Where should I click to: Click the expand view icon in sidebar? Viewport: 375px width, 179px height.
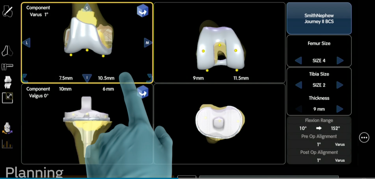tap(7, 98)
